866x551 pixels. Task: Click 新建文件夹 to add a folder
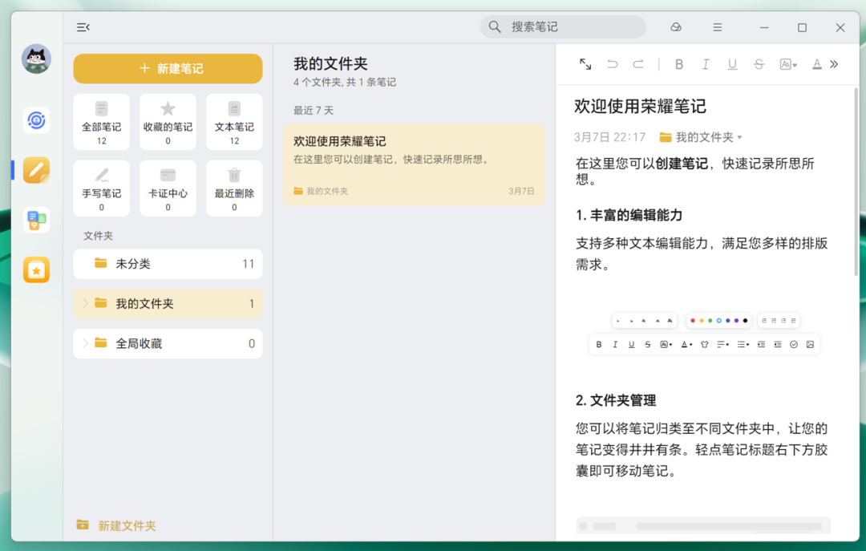(116, 525)
